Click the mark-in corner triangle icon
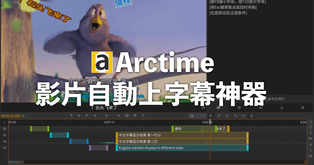The width and height of the screenshot is (314, 165). [x=71, y=116]
